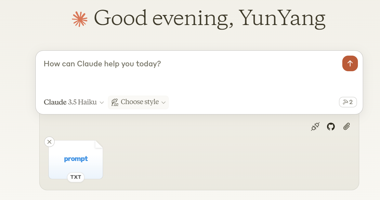Attach a file with the paperclip icon

click(x=347, y=127)
